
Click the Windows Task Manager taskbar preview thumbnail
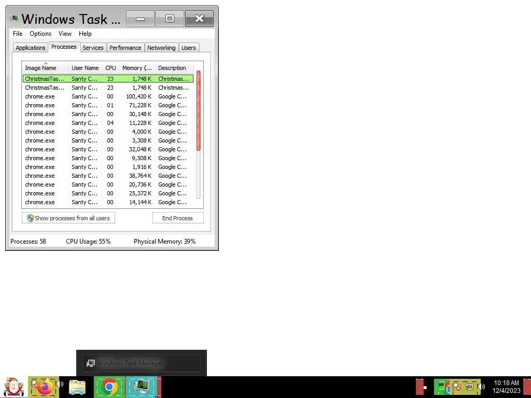[142, 363]
